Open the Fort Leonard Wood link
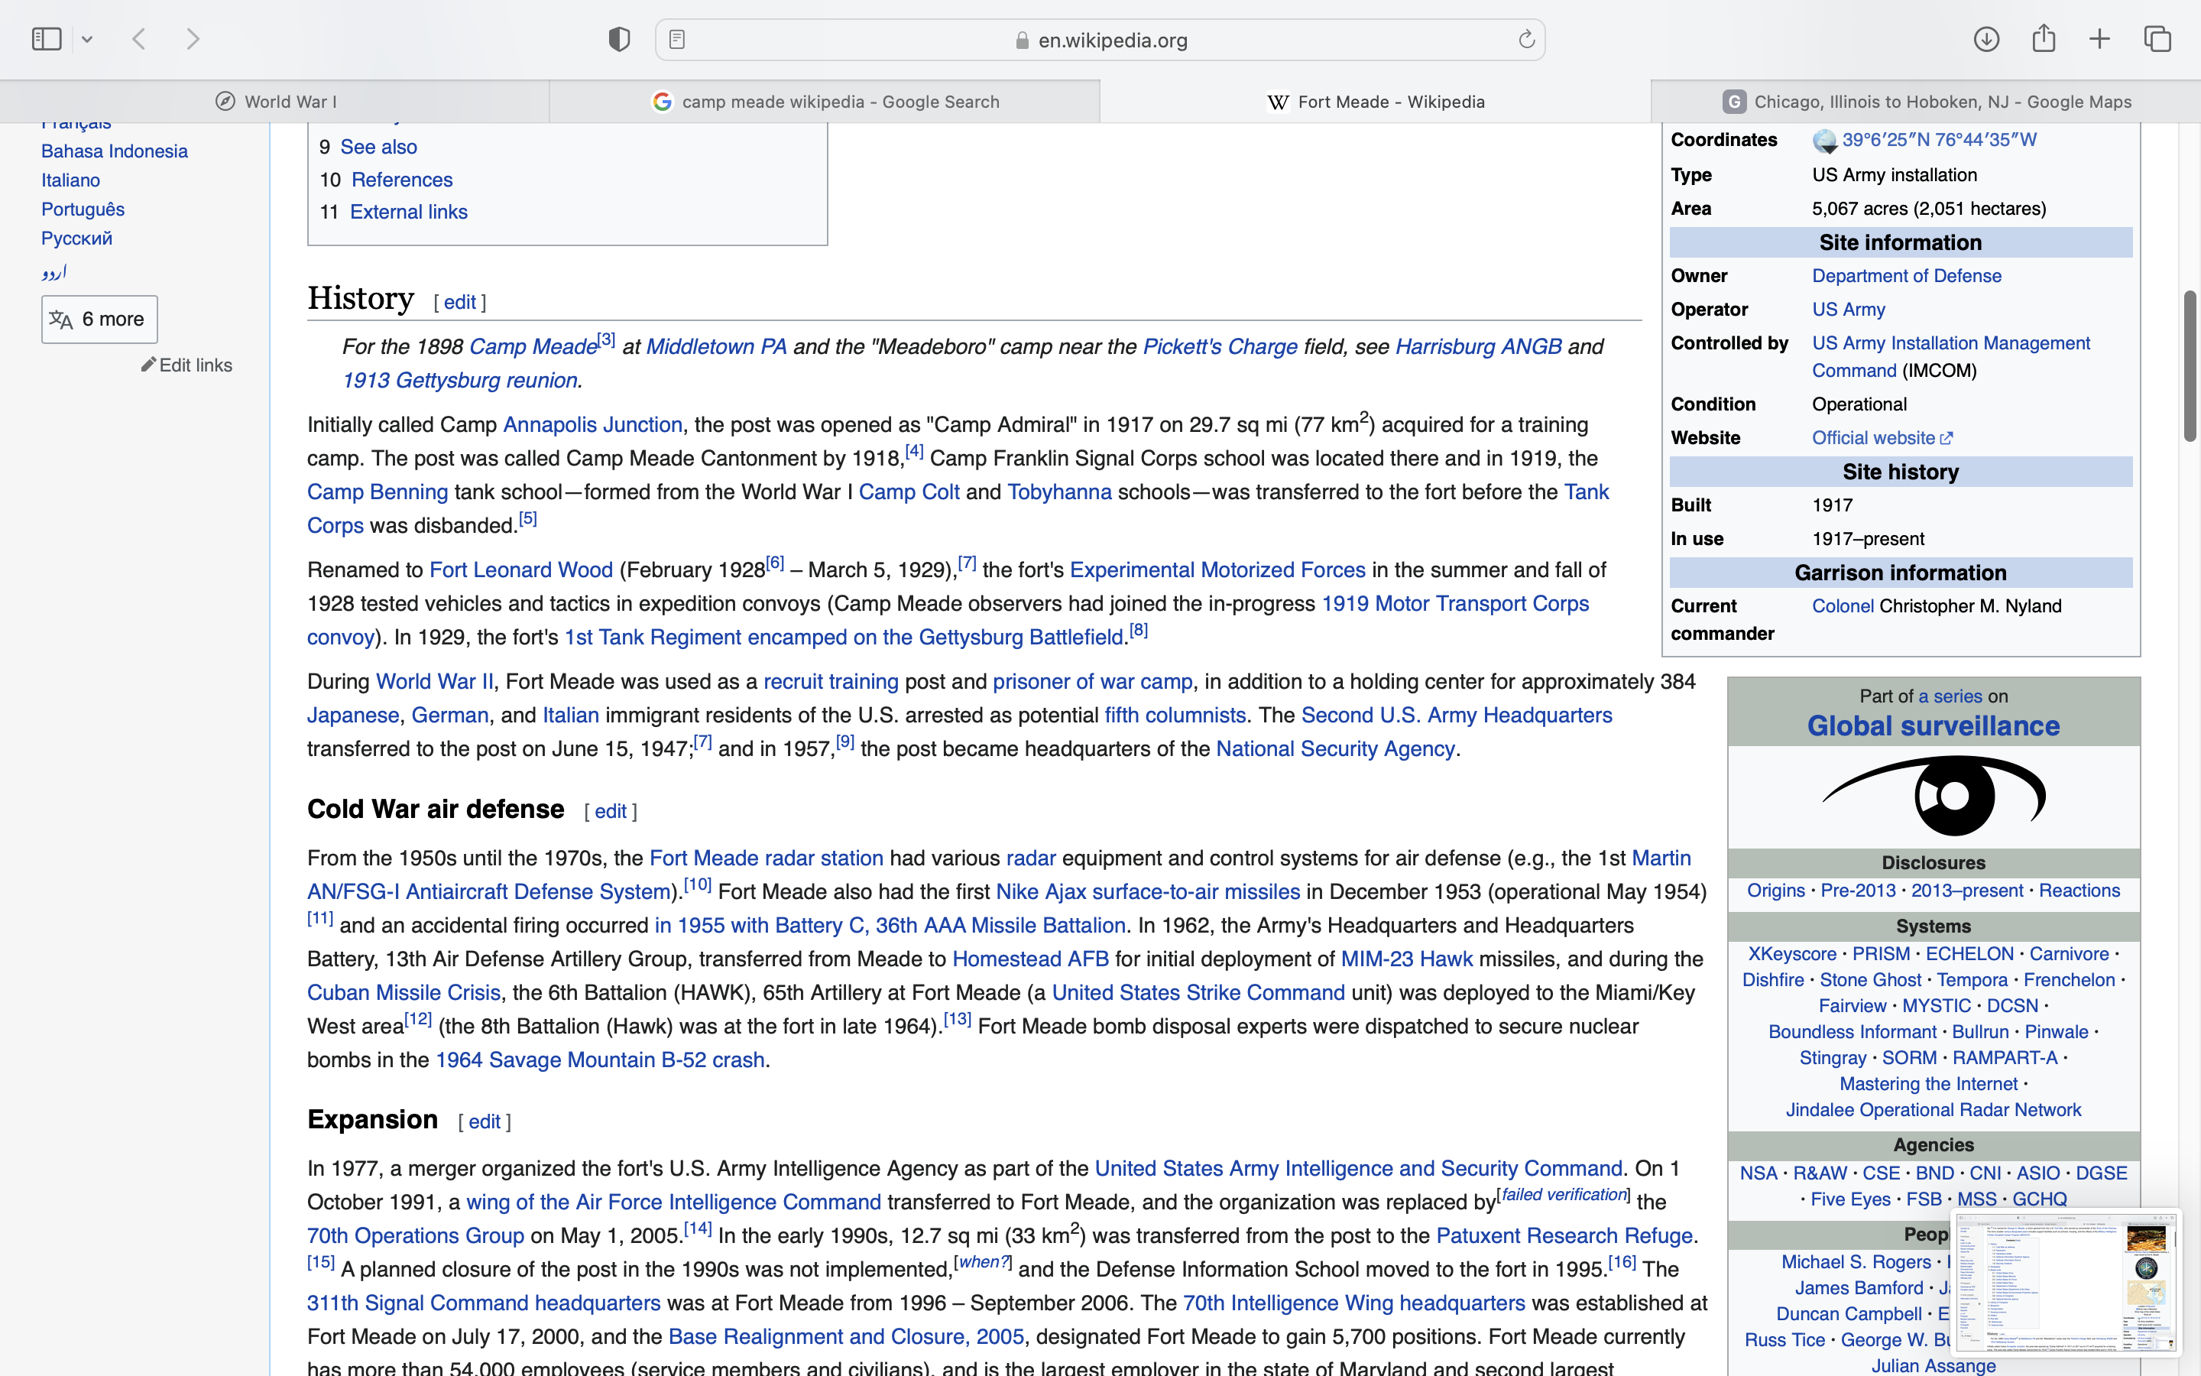This screenshot has width=2201, height=1376. tap(521, 570)
